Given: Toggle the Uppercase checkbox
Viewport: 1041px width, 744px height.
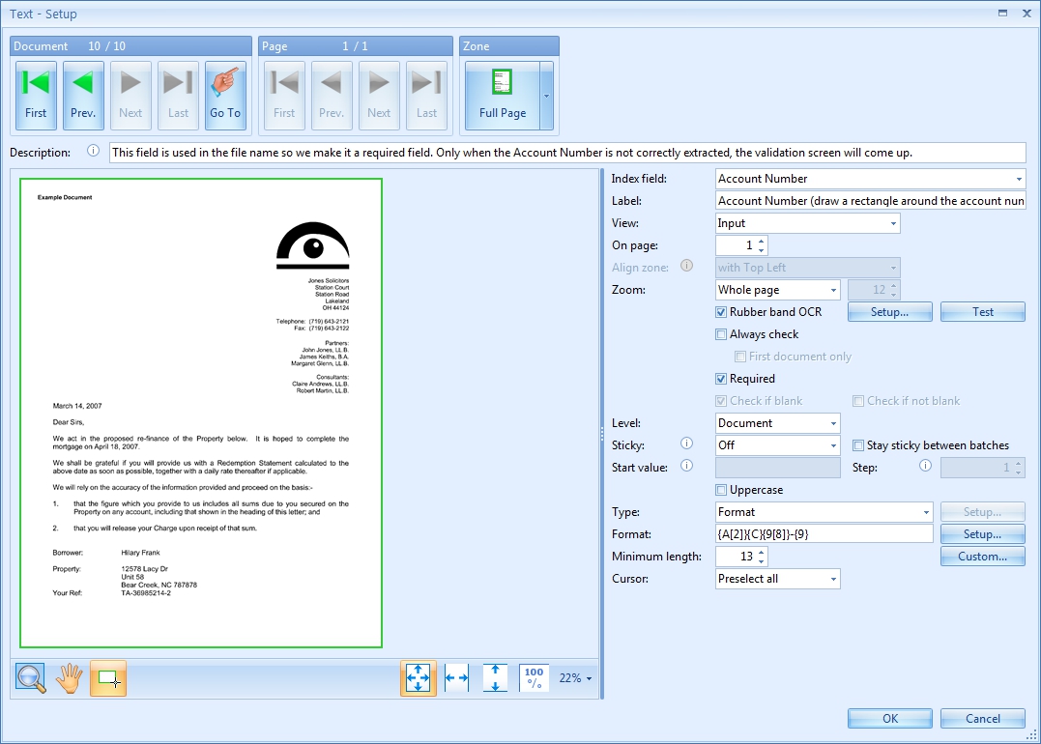Looking at the screenshot, I should tap(721, 490).
